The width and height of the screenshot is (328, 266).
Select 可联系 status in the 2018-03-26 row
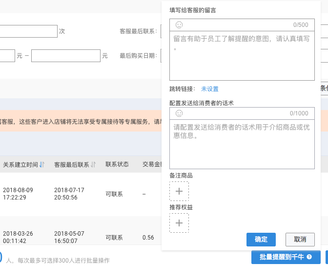(x=114, y=238)
